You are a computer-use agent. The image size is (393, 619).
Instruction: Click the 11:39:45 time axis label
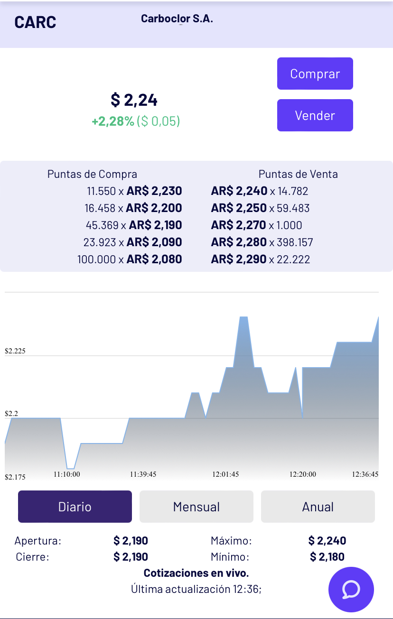point(143,474)
